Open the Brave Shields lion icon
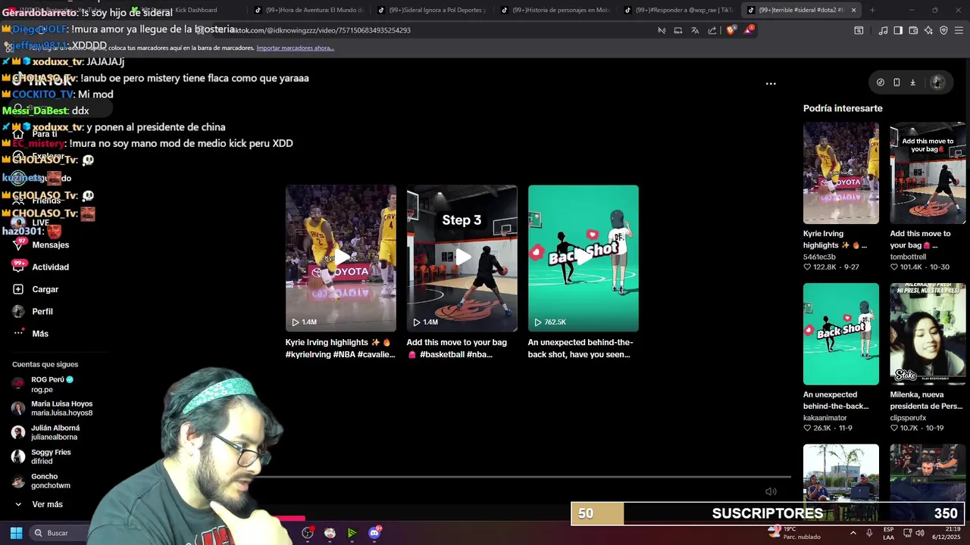970x545 pixels. pos(731,30)
